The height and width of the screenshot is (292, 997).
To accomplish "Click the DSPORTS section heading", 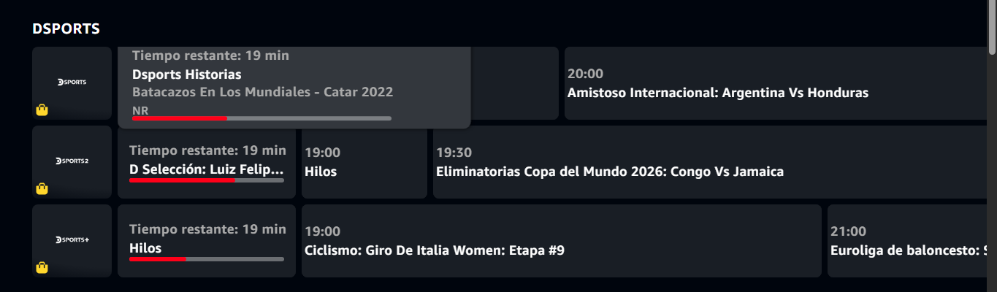I will click(66, 28).
